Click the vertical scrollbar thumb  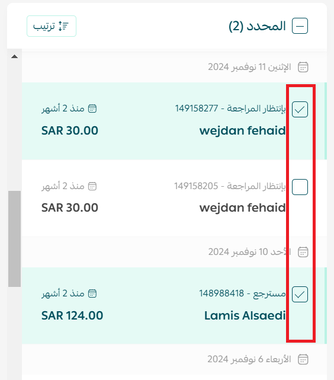pos(15,239)
